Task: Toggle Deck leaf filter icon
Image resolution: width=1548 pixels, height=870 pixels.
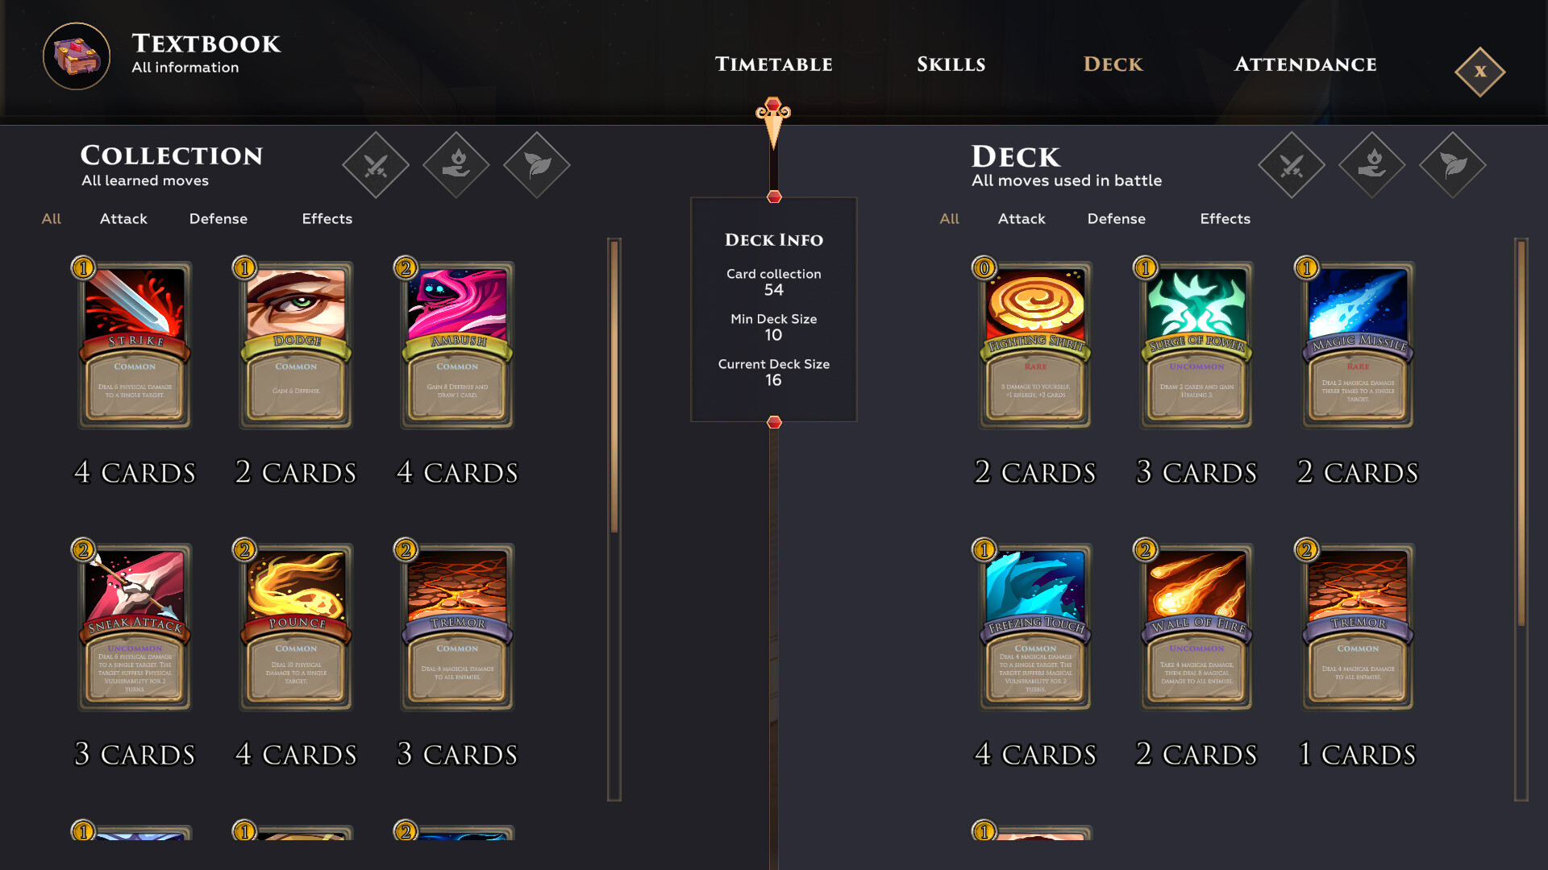Action: coord(1453,165)
